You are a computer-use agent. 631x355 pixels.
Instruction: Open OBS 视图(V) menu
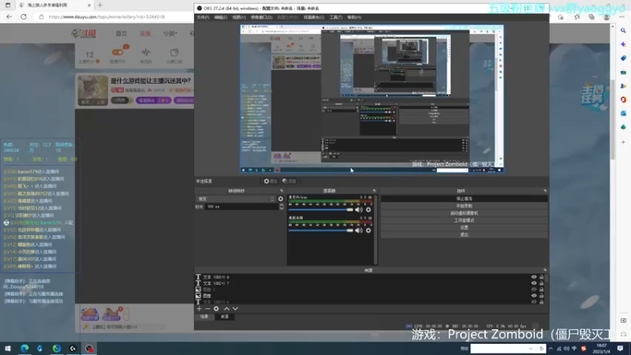[x=239, y=17]
